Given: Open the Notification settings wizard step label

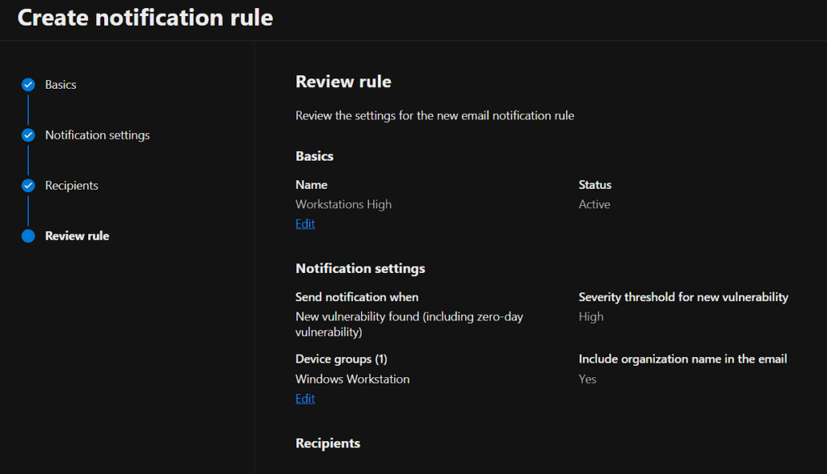Looking at the screenshot, I should click(97, 135).
